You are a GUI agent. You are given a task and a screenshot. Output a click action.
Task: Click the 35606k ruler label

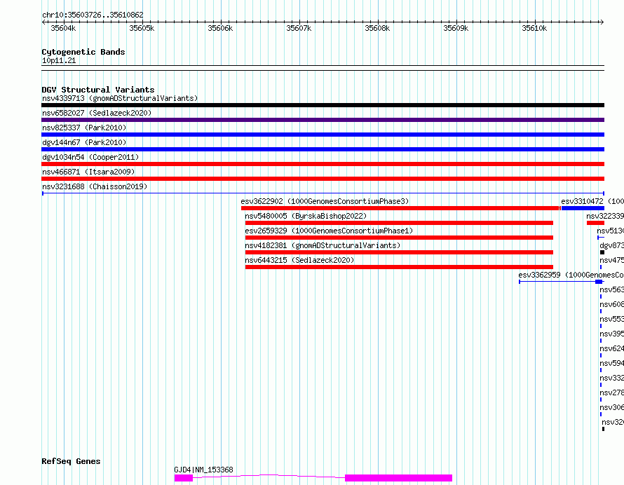click(x=220, y=28)
